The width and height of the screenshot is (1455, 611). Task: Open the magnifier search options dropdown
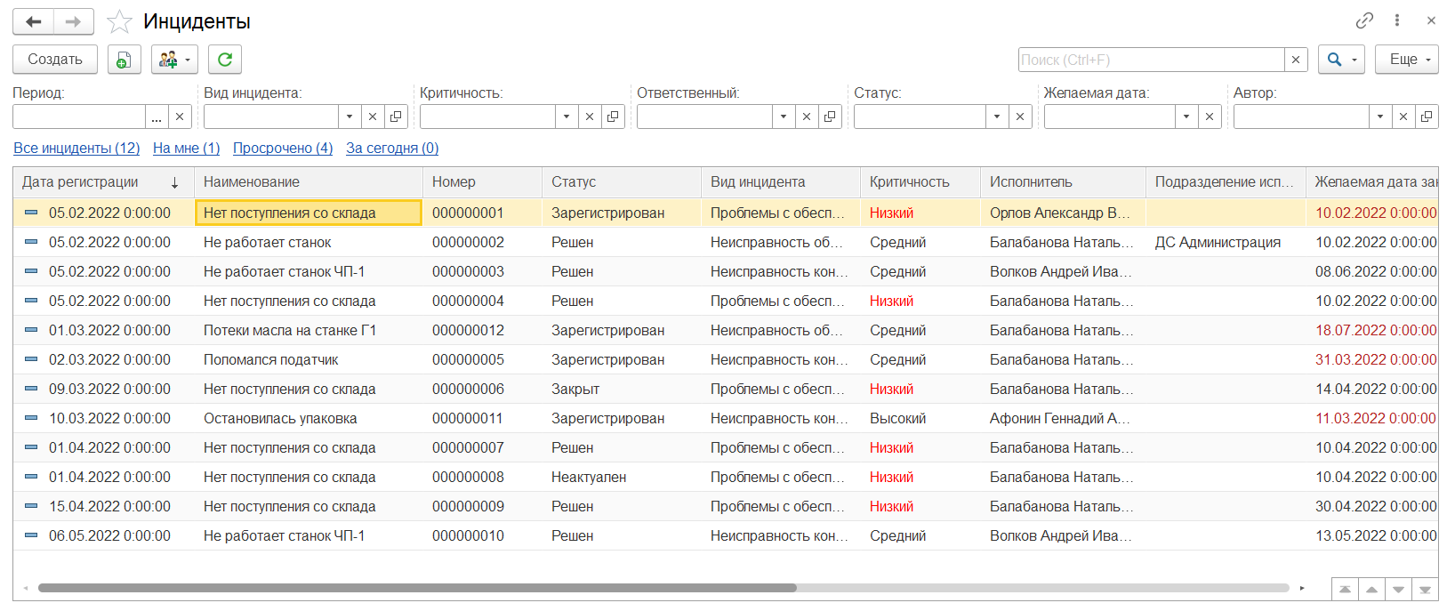[x=1341, y=60]
